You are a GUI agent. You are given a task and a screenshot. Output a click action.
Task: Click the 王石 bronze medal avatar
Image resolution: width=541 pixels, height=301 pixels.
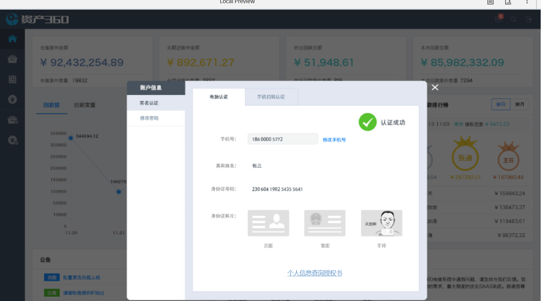point(508,156)
